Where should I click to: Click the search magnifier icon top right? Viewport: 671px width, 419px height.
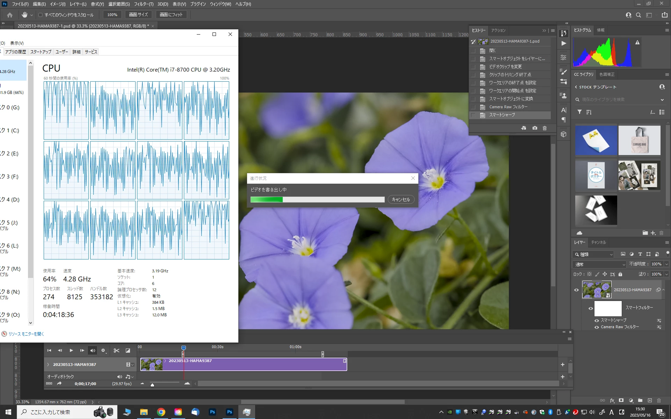click(x=638, y=15)
